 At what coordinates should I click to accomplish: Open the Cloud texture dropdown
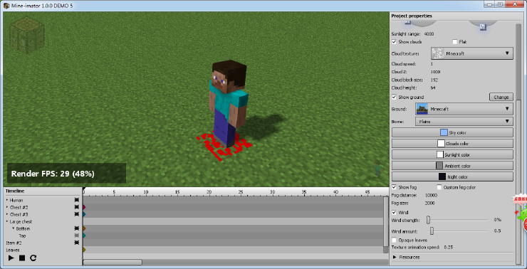pyautogui.click(x=472, y=53)
